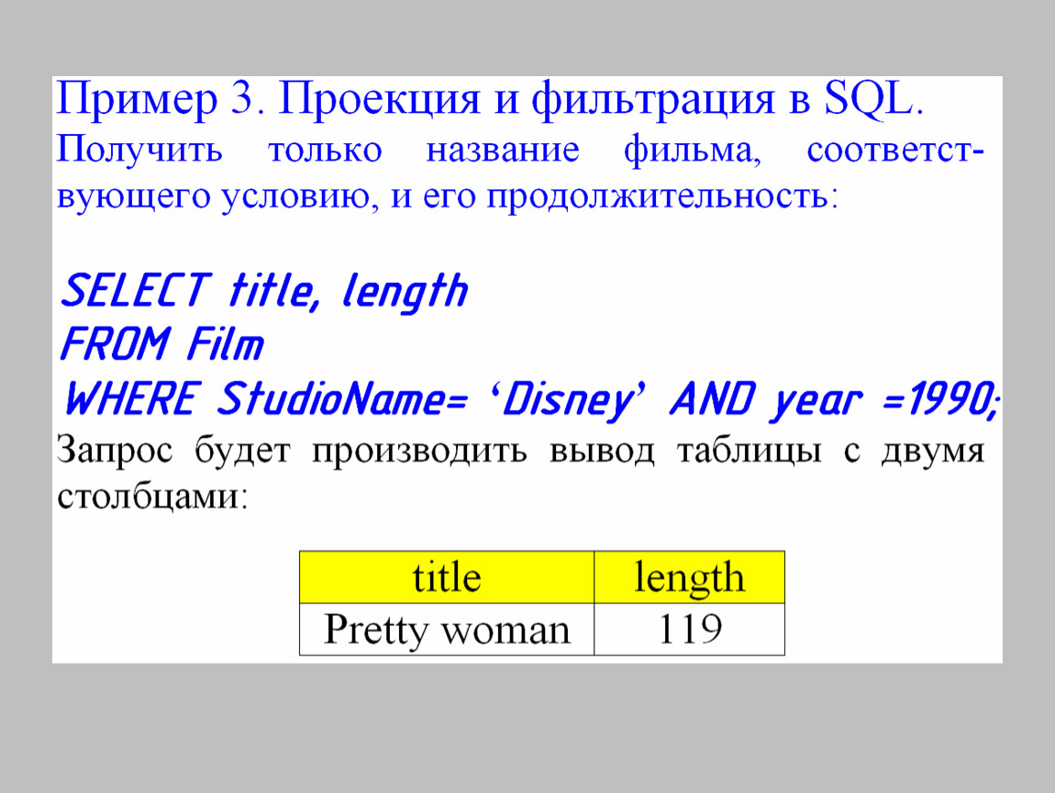1055x793 pixels.
Task: Select the "Pretty woman" table cell
Action: 447,630
